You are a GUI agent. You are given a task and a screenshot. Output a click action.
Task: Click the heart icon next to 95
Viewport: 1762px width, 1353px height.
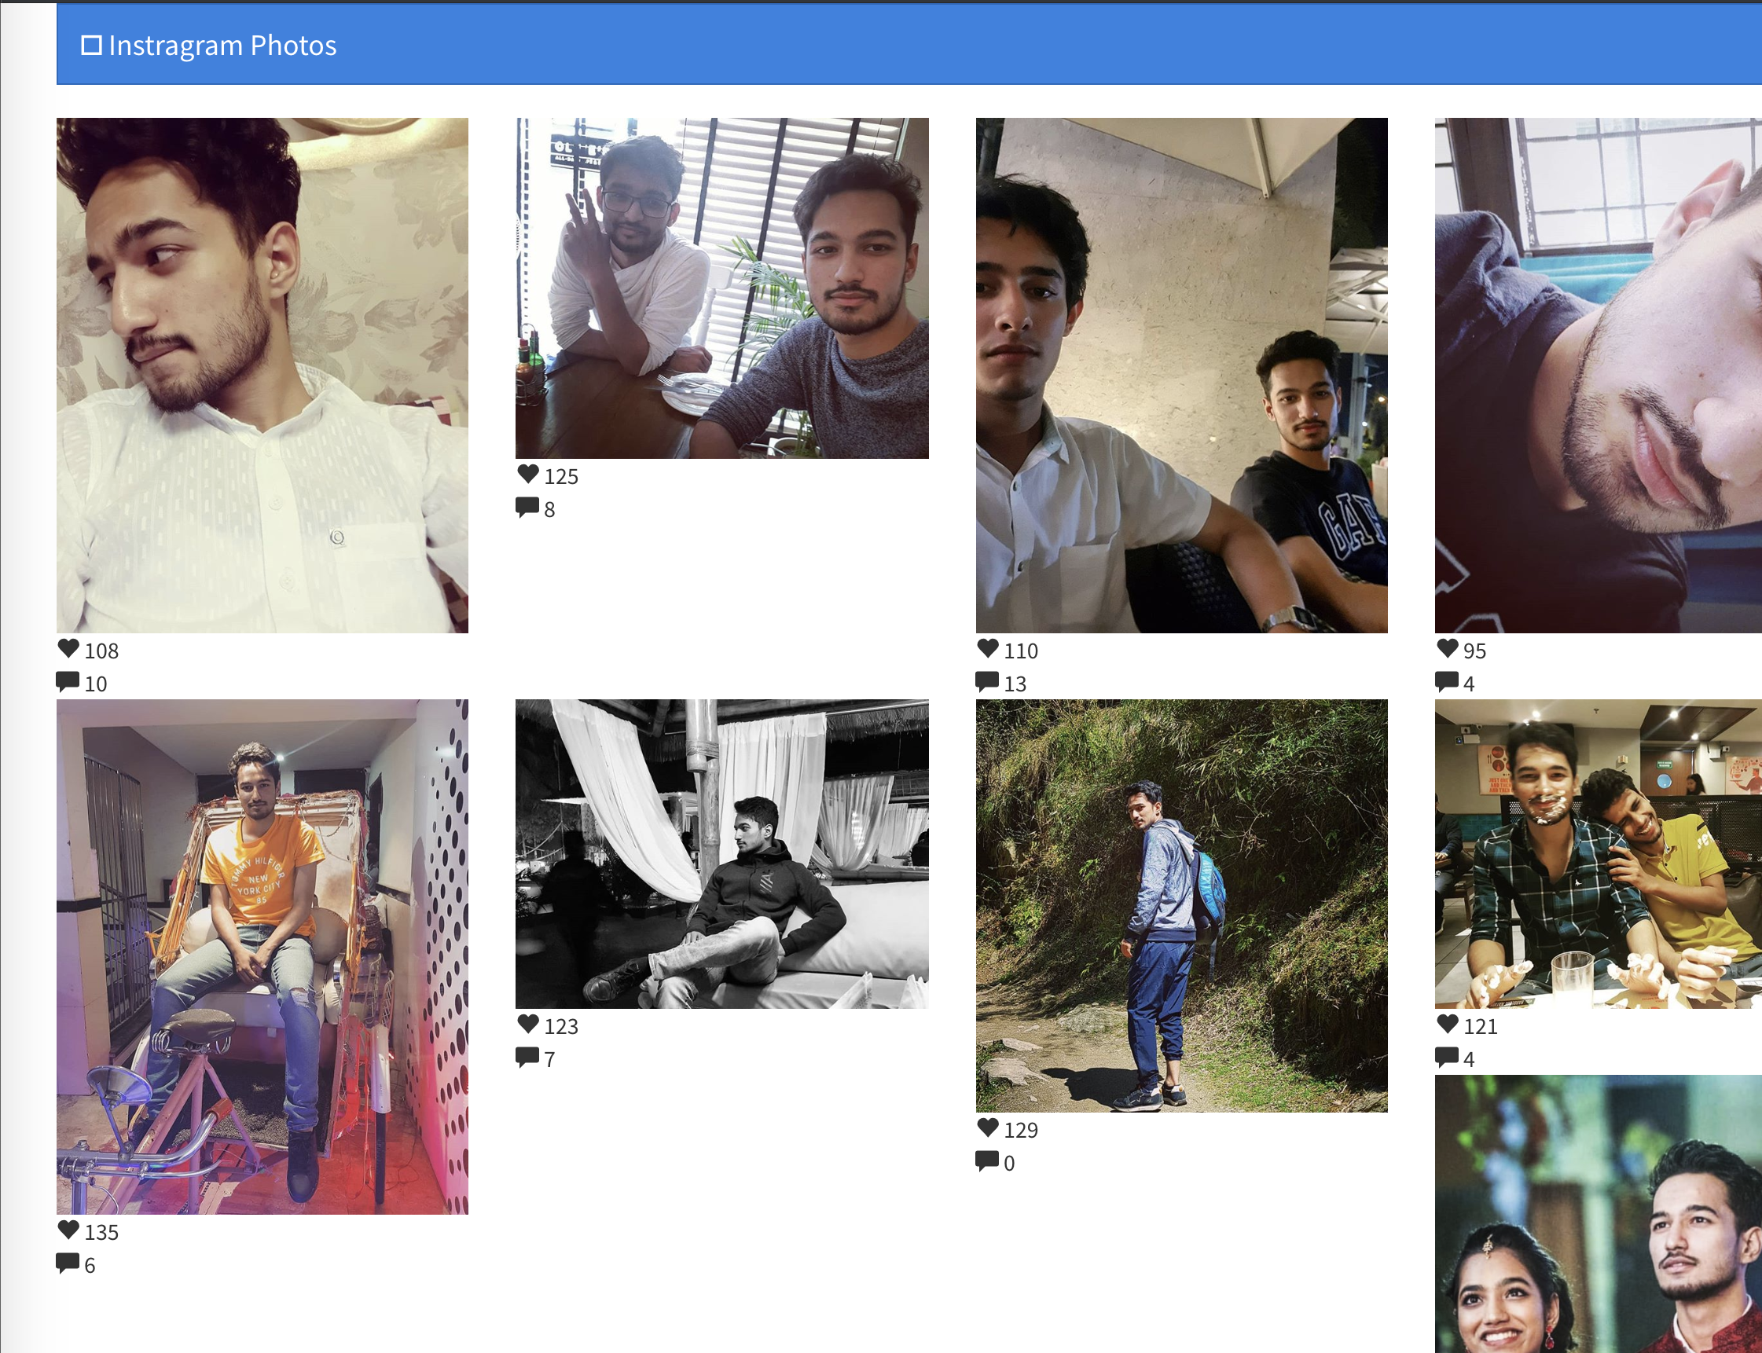[x=1447, y=648]
